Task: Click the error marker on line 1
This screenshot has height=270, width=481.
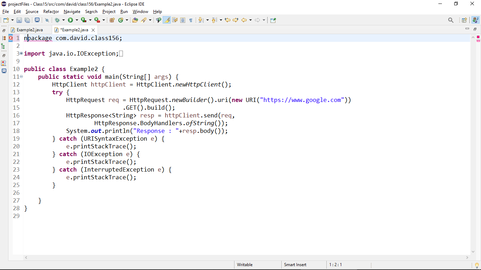Action: [x=11, y=38]
